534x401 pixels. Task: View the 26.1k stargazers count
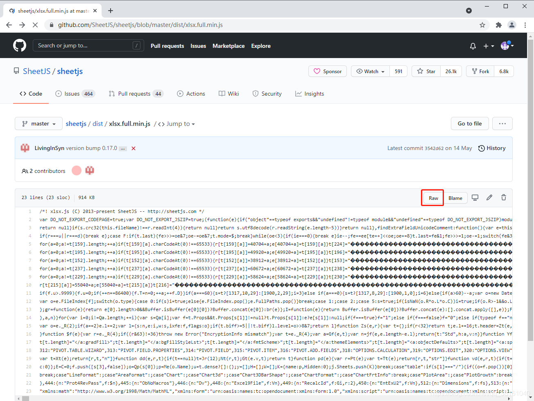coord(451,71)
